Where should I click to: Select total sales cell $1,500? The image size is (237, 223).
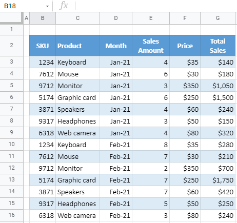click(x=218, y=97)
